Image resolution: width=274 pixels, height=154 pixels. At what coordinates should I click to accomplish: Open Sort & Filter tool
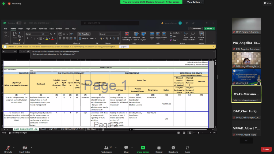pos(186,36)
